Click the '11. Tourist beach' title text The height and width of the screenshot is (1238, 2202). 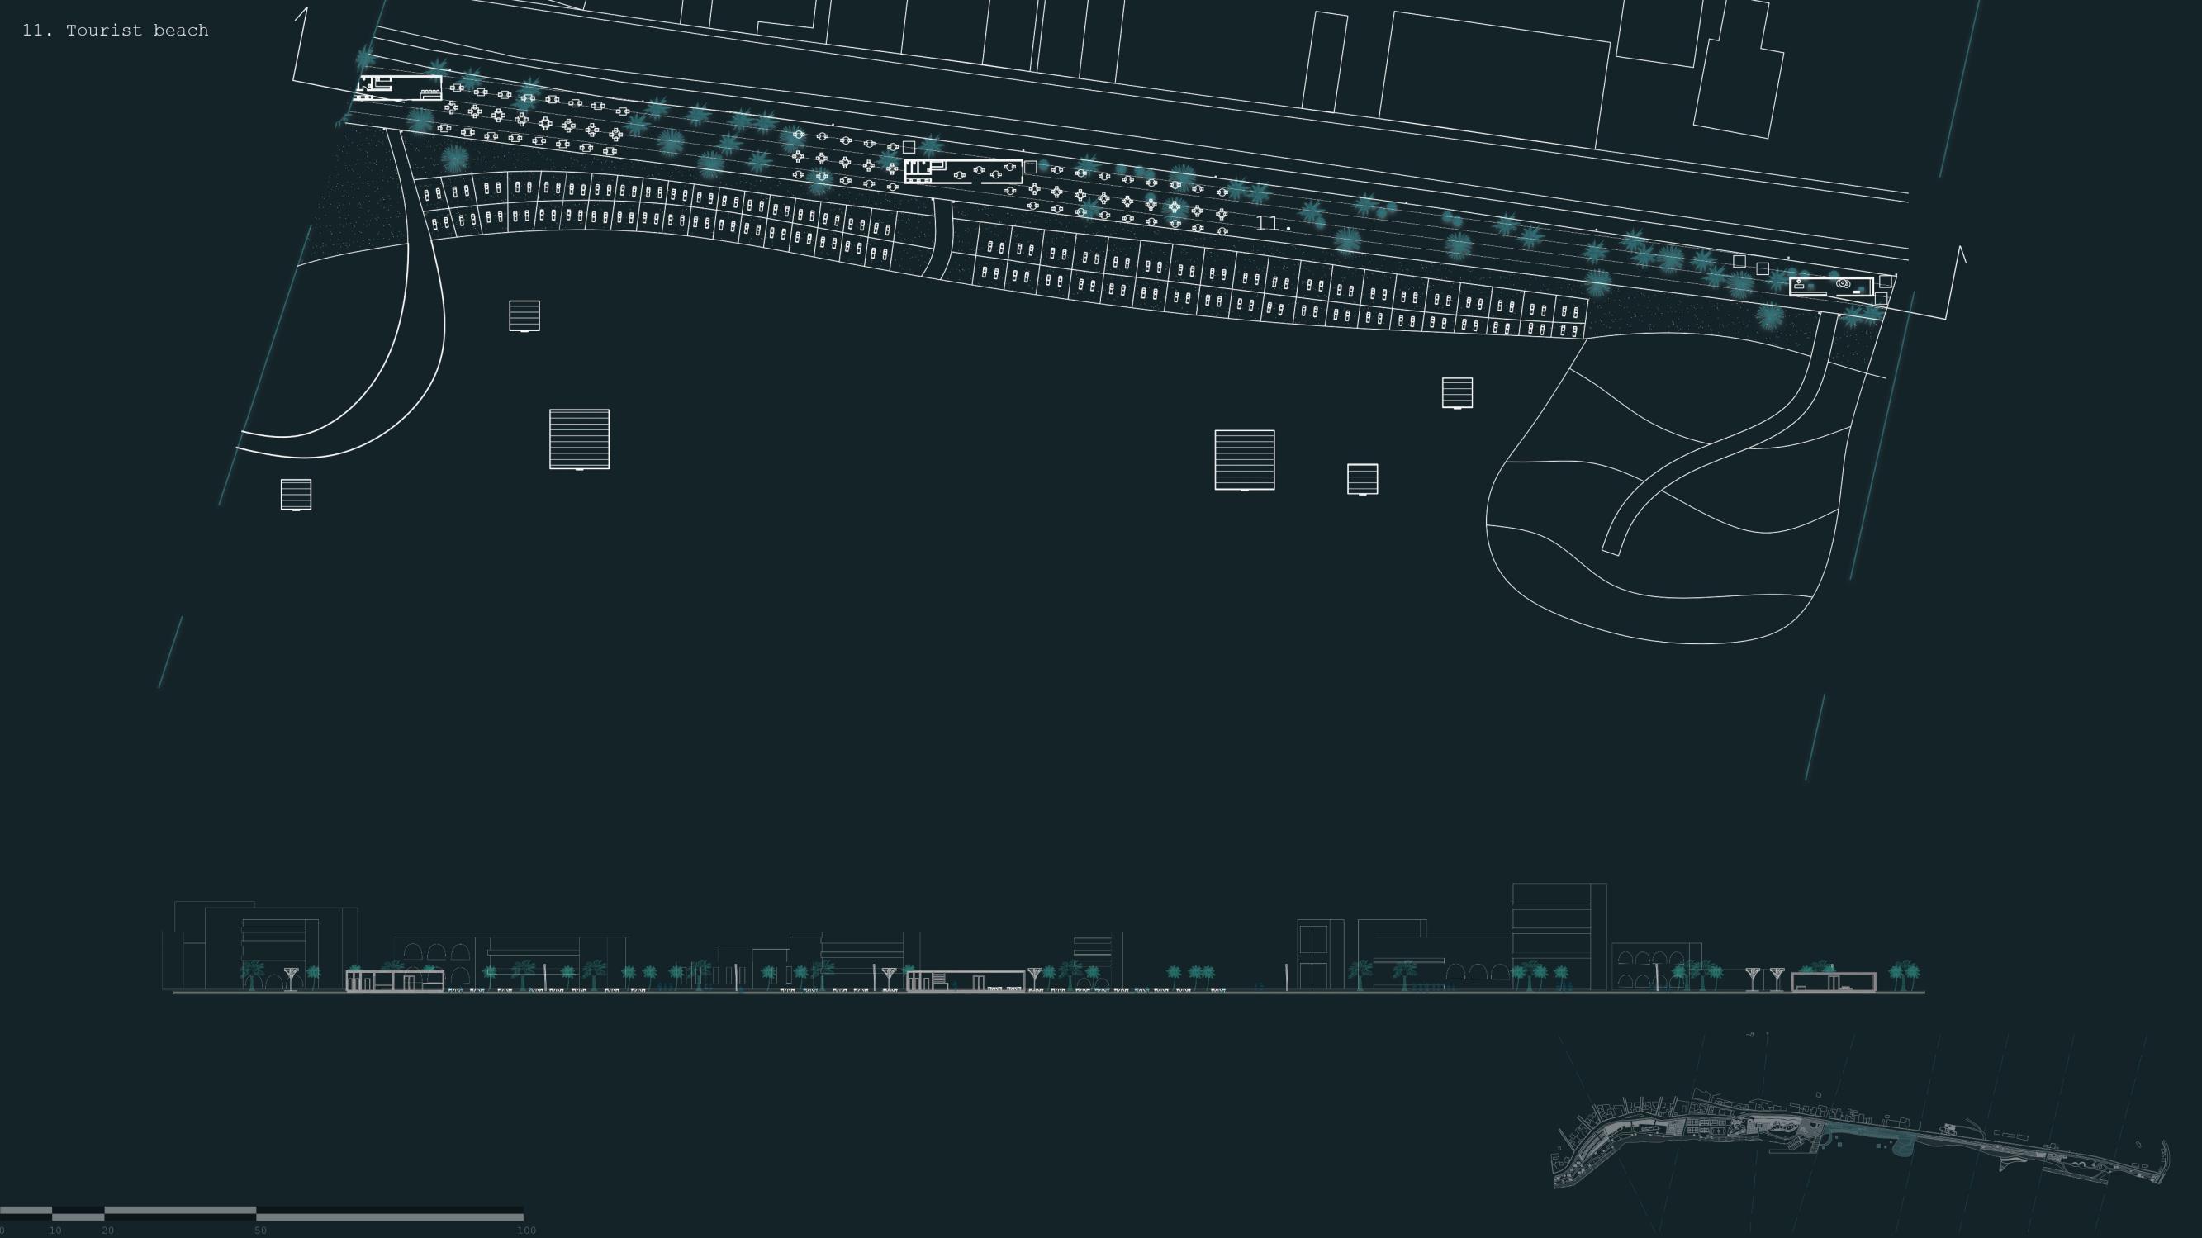tap(116, 31)
